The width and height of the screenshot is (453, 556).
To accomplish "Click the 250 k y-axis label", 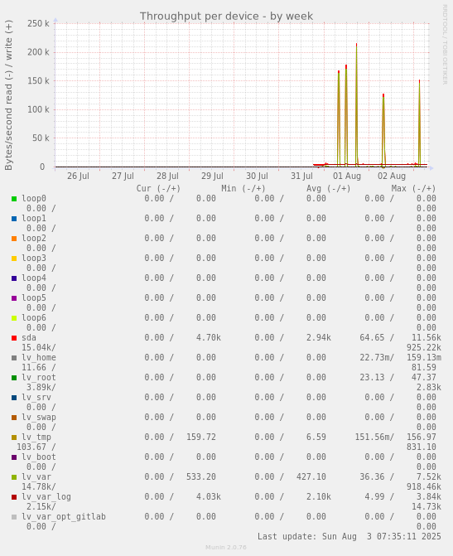I will pyautogui.click(x=38, y=23).
